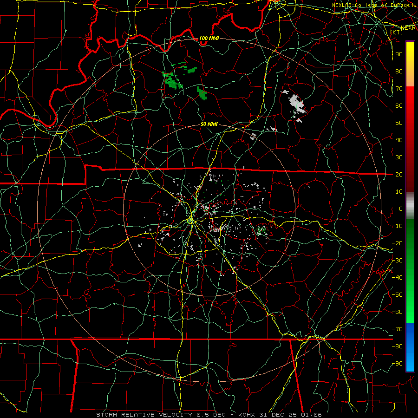Click the positive "60" velocity scale label
The height and width of the screenshot is (418, 418).
click(x=399, y=106)
